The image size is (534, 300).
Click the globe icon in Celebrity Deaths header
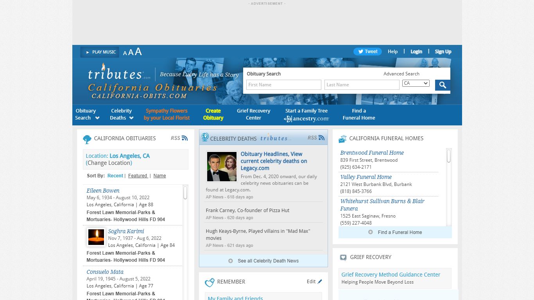[205, 137]
